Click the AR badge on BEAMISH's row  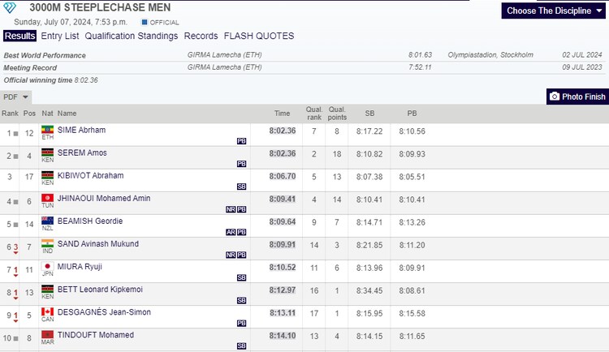pyautogui.click(x=231, y=232)
